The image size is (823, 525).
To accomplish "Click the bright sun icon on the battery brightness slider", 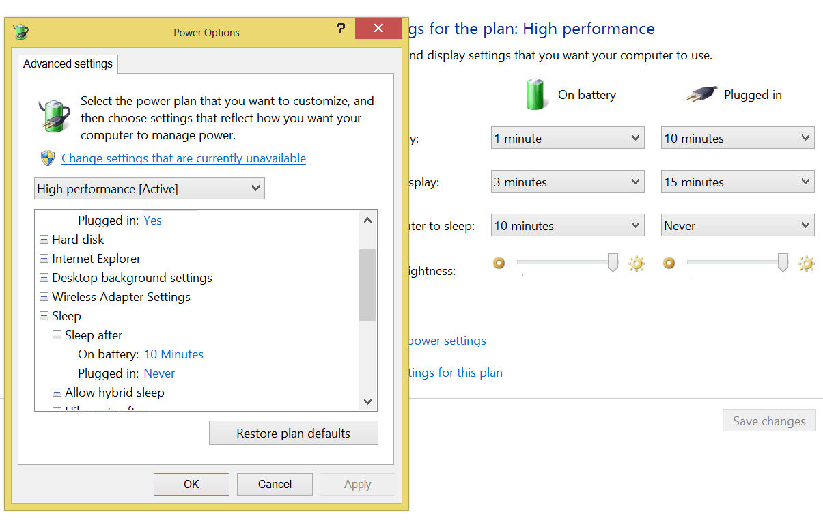I will point(637,263).
